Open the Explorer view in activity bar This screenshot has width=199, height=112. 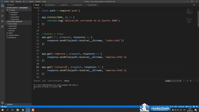(x=2, y=6)
